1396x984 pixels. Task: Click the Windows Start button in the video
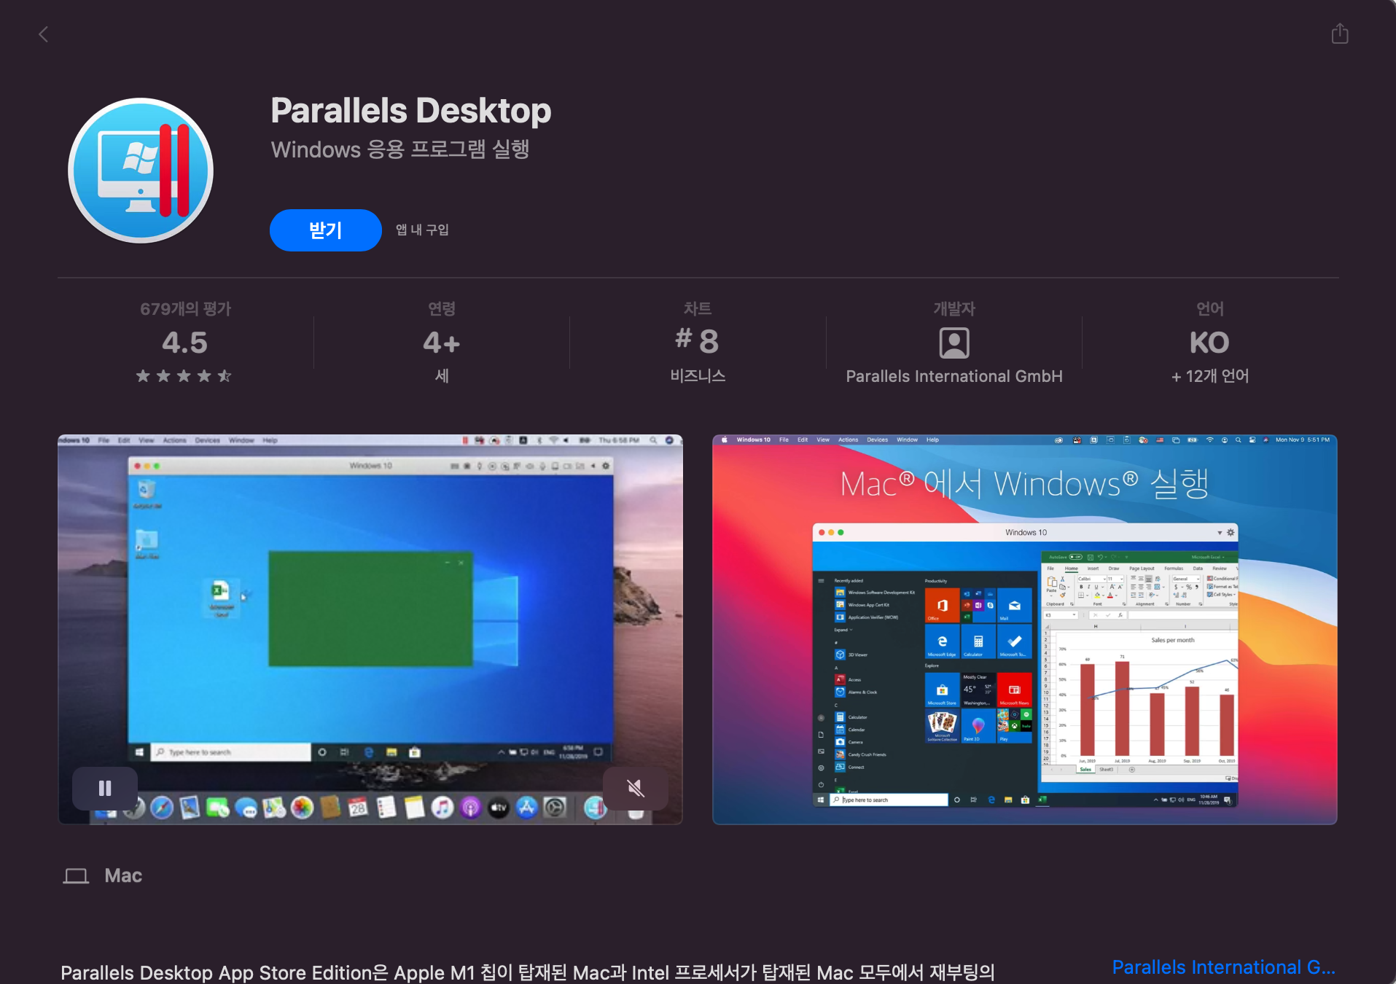139,751
